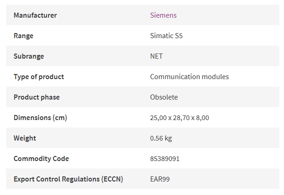Screen dimensions: 284x195
Task: Select the EAR99 ECCN value
Action: tap(160, 179)
